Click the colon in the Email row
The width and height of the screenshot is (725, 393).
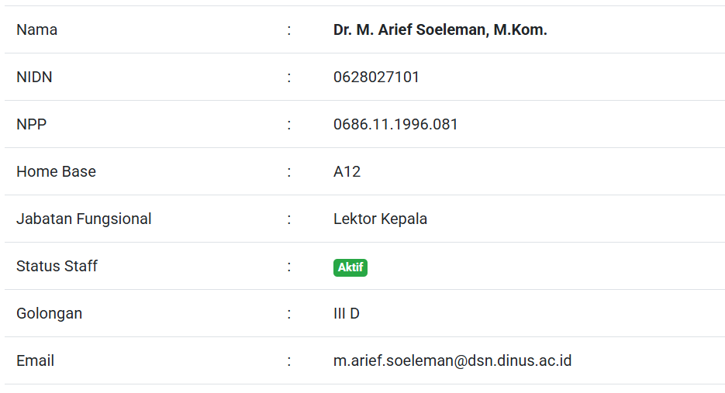pyautogui.click(x=288, y=361)
